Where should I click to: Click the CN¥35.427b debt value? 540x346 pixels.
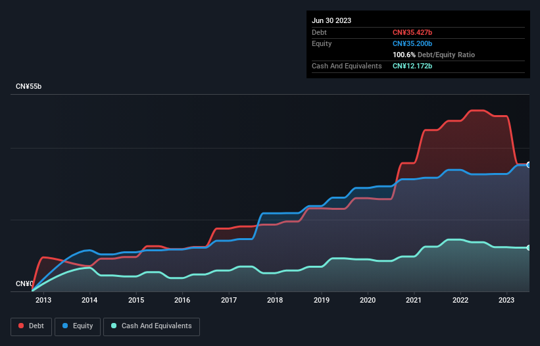point(412,32)
